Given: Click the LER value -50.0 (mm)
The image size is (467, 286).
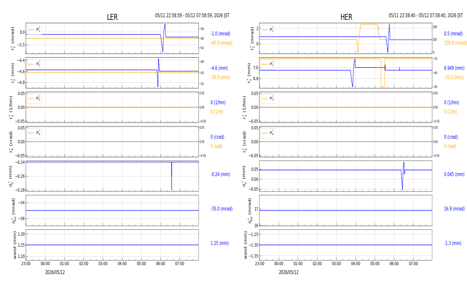Looking at the screenshot, I should 220,77.
